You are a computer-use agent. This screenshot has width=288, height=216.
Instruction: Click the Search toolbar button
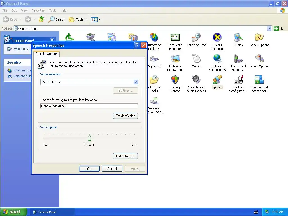click(57, 19)
